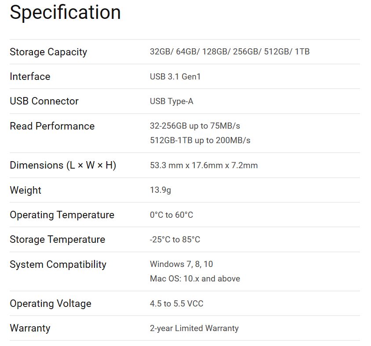
Task: Select the Dimensions (L × W × H) label
Action: click(63, 165)
